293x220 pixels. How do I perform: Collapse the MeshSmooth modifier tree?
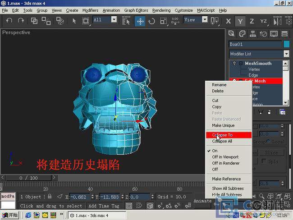[x=241, y=64]
